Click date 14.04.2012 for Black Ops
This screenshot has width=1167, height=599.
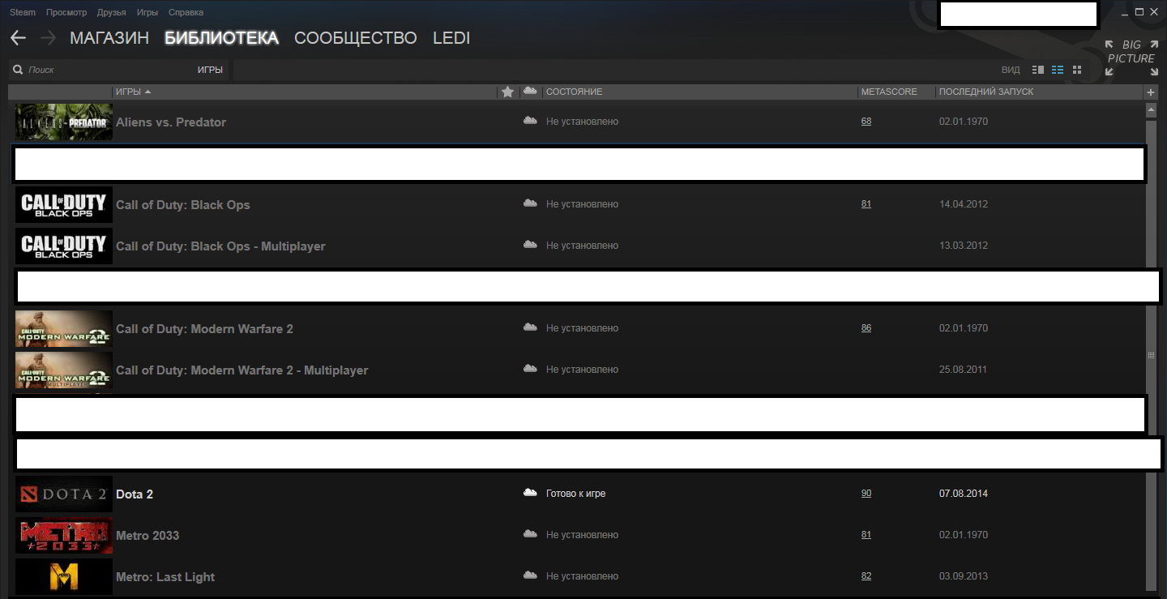coord(964,204)
